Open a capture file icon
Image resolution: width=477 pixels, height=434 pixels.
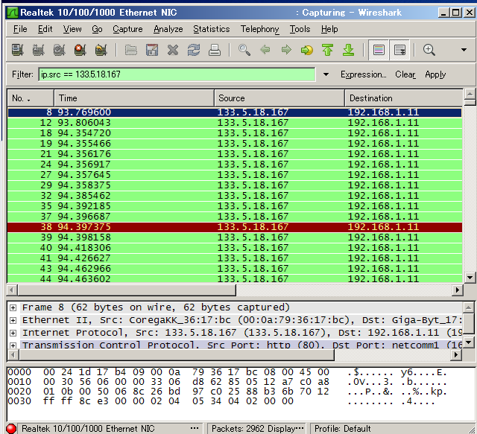[131, 50]
